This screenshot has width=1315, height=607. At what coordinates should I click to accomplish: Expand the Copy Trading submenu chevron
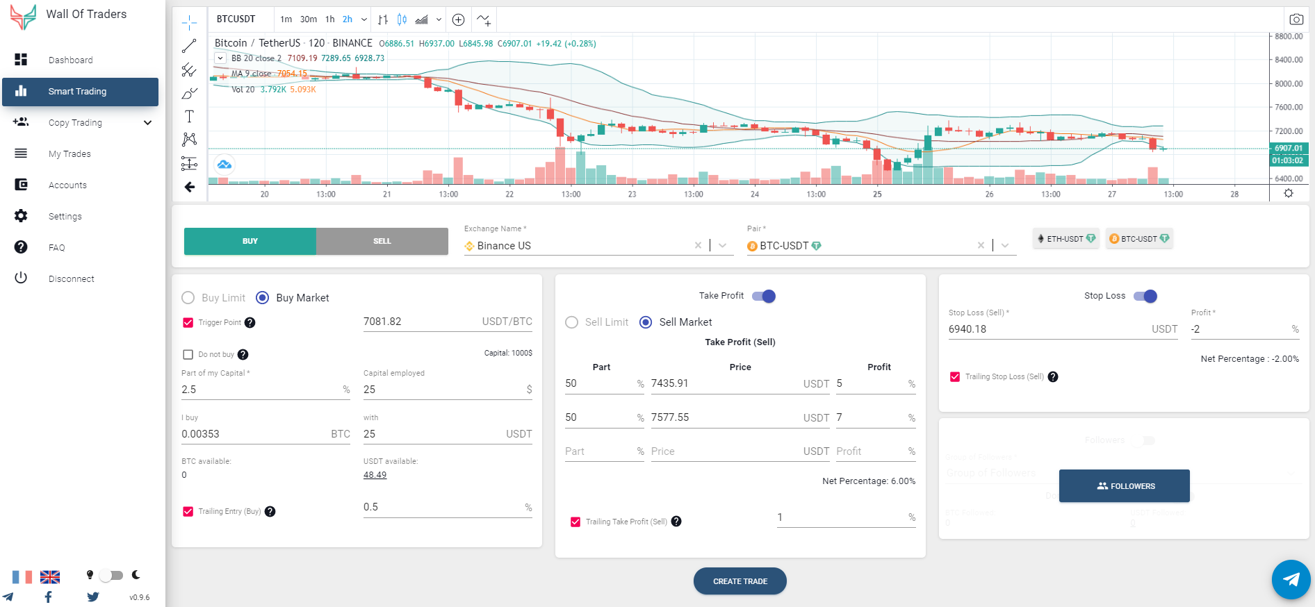147,123
